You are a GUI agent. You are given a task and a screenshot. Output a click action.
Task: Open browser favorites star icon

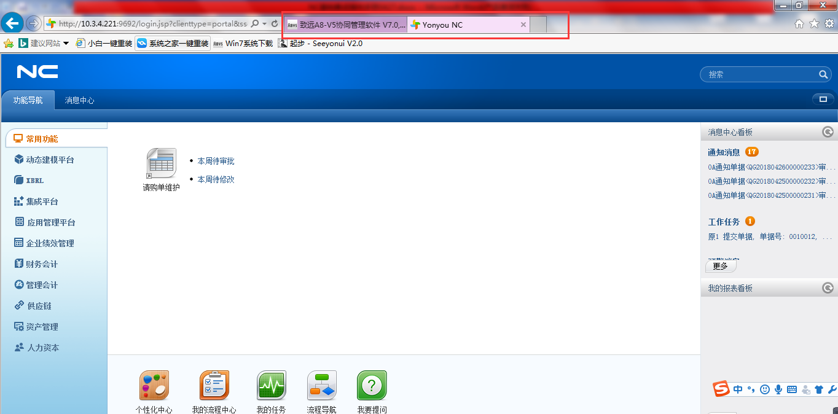814,23
